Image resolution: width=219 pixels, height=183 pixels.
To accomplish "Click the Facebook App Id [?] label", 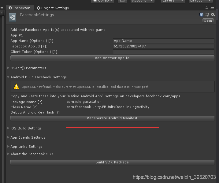I will (x=29, y=46).
